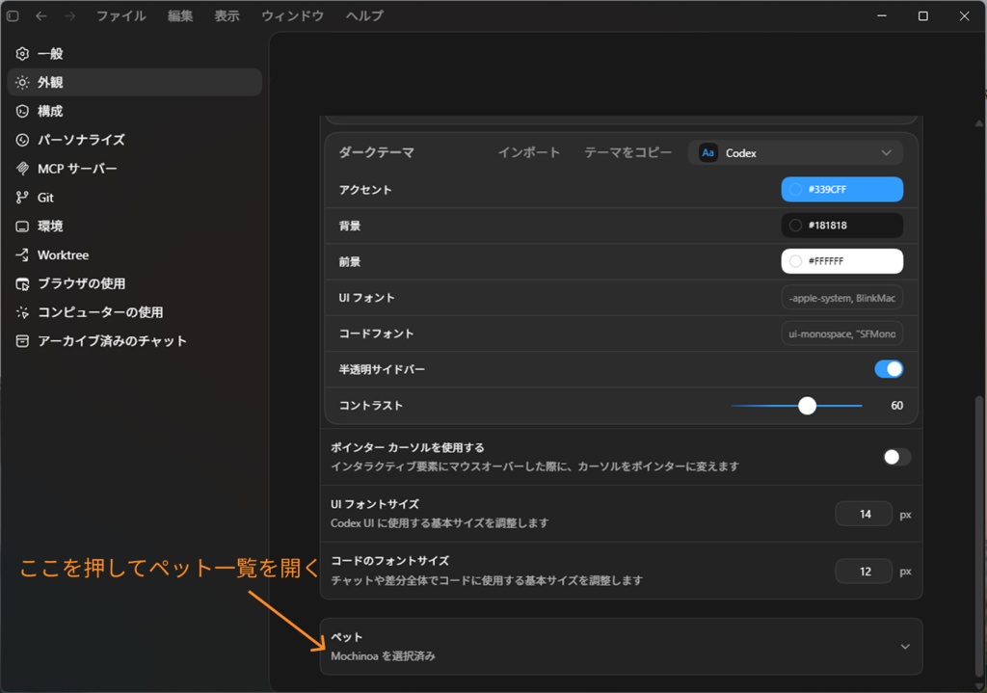This screenshot has width=987, height=693.
Task: Click the UI フォント input field
Action: pos(842,298)
